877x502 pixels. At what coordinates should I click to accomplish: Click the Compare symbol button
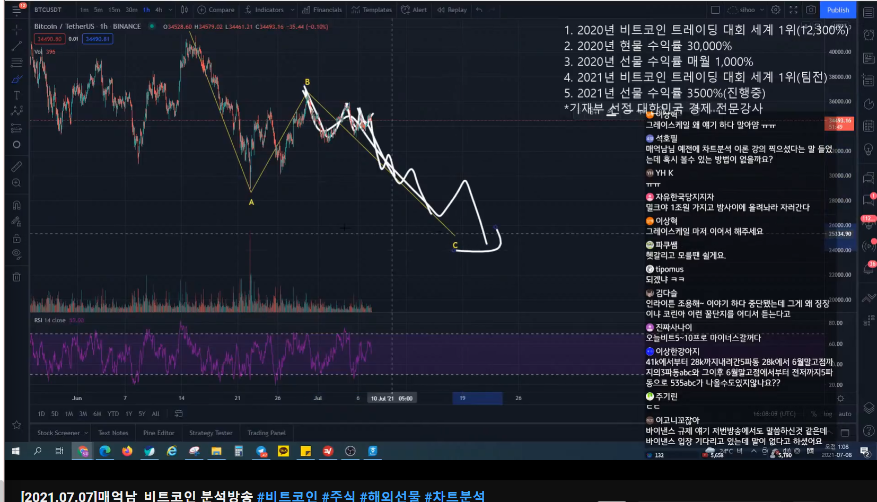click(x=216, y=10)
